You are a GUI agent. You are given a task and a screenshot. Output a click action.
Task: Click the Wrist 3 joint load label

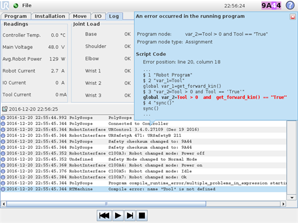[x=93, y=95]
